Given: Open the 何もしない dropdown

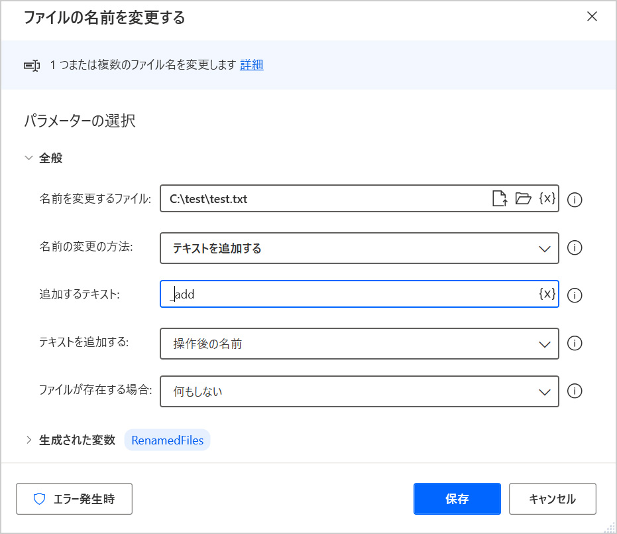Looking at the screenshot, I should pyautogui.click(x=359, y=391).
